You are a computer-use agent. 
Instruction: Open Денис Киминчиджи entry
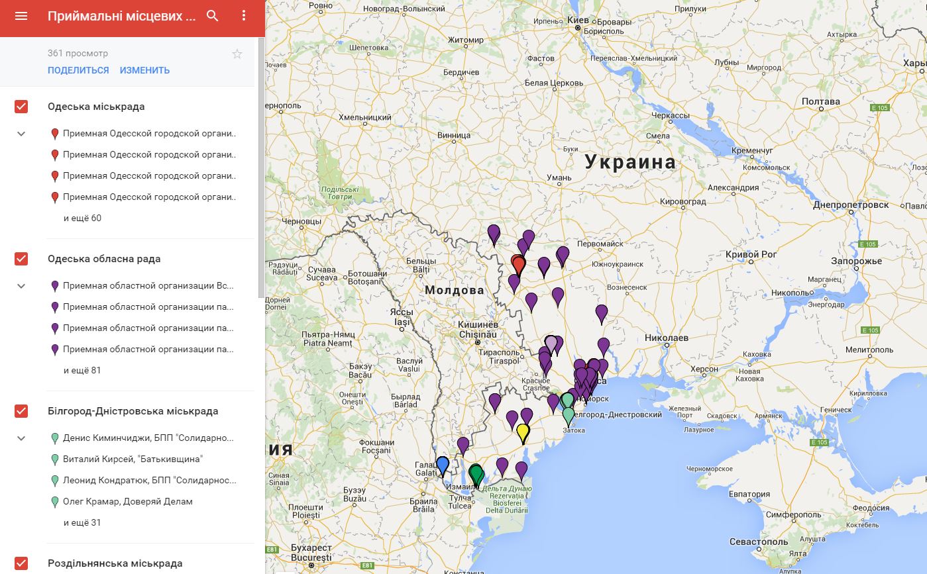click(x=150, y=438)
